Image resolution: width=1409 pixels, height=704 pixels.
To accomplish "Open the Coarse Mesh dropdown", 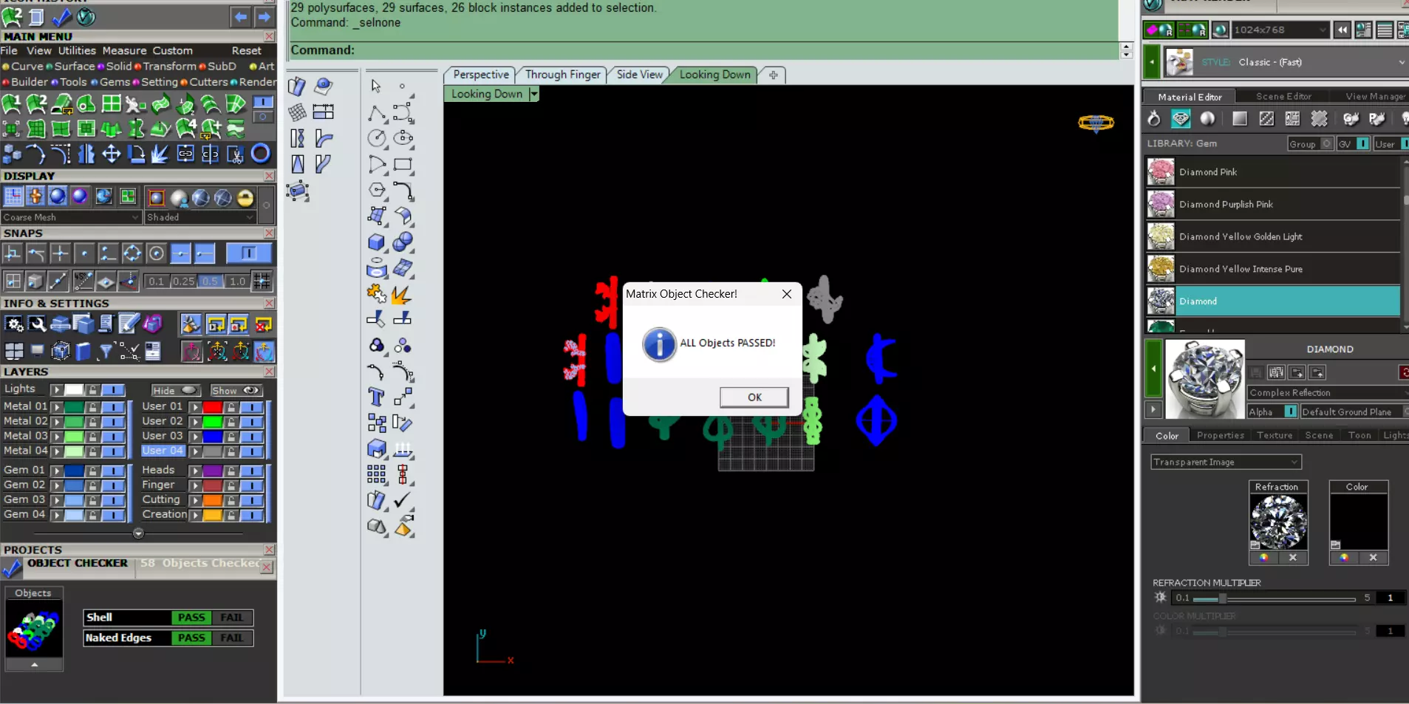I will [x=70, y=217].
